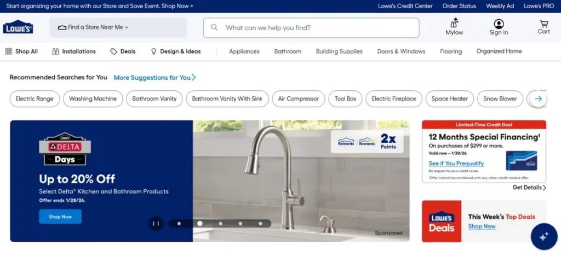This screenshot has height=280, width=561.
Task: Click See if You Prequalify link
Action: click(456, 164)
